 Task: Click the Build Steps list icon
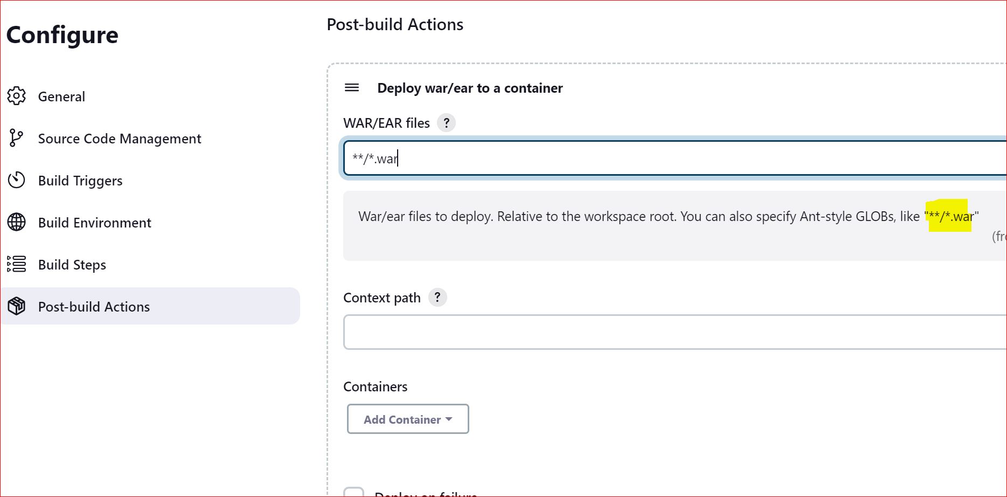pyautogui.click(x=16, y=265)
